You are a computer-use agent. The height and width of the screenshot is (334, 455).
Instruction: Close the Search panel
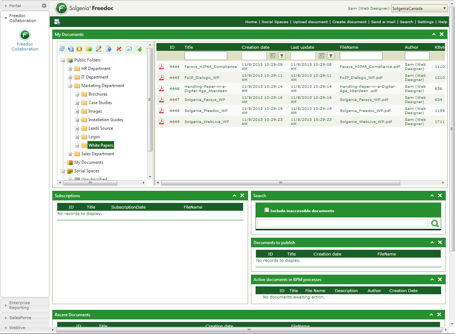click(440, 195)
